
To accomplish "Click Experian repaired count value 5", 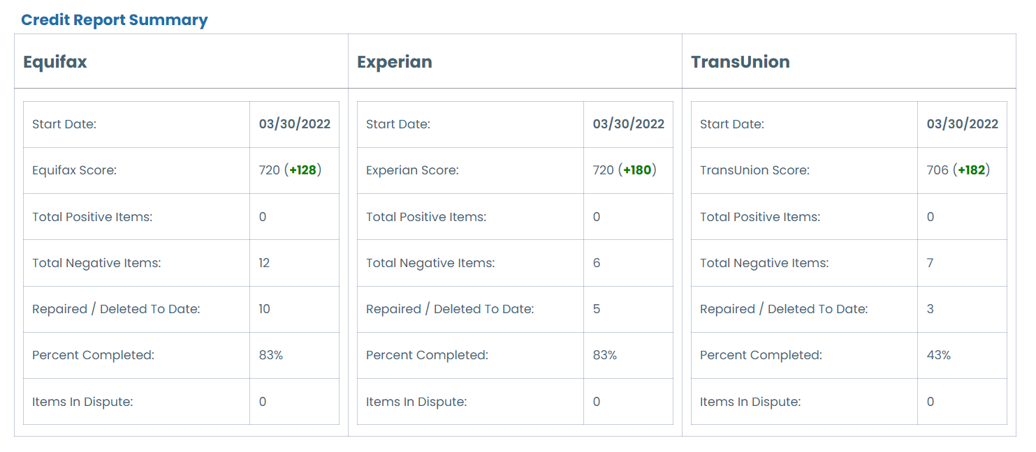I will 597,309.
